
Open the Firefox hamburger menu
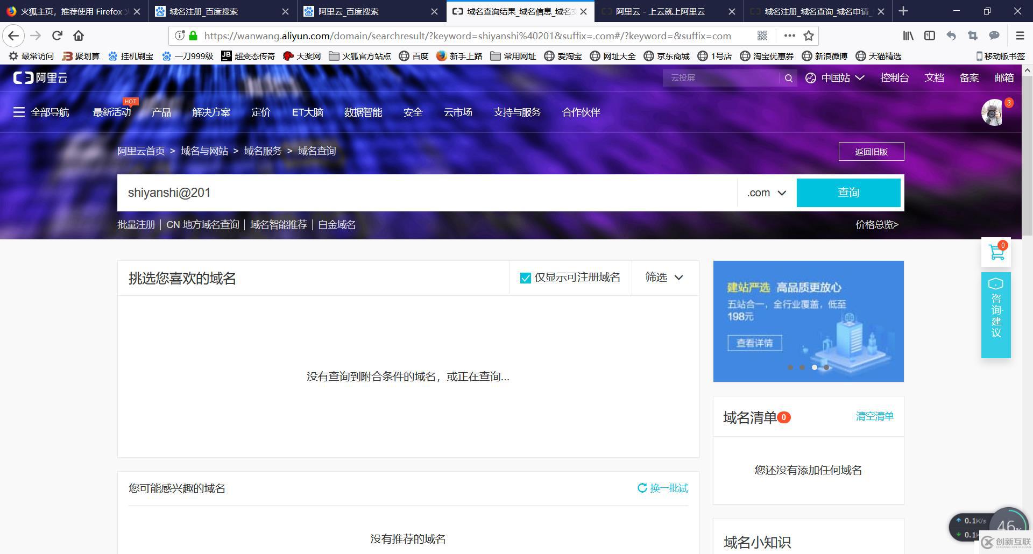coord(1020,35)
